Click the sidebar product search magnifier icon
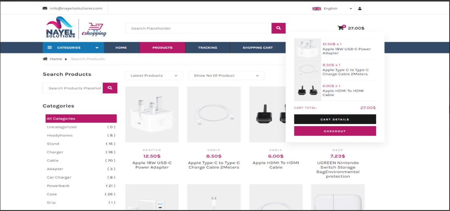The image size is (450, 211). [110, 88]
